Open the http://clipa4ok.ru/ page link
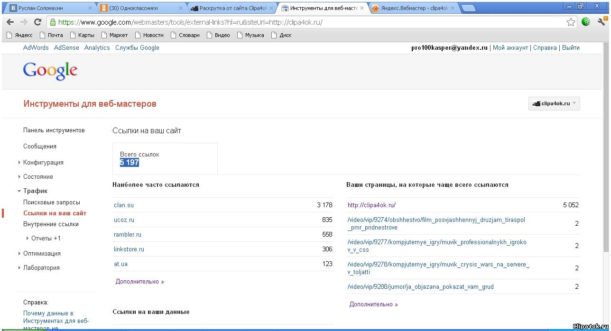 (371, 205)
